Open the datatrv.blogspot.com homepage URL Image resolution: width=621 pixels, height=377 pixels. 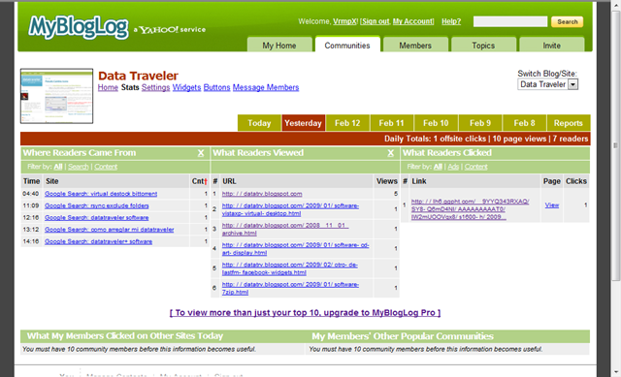[x=262, y=194]
